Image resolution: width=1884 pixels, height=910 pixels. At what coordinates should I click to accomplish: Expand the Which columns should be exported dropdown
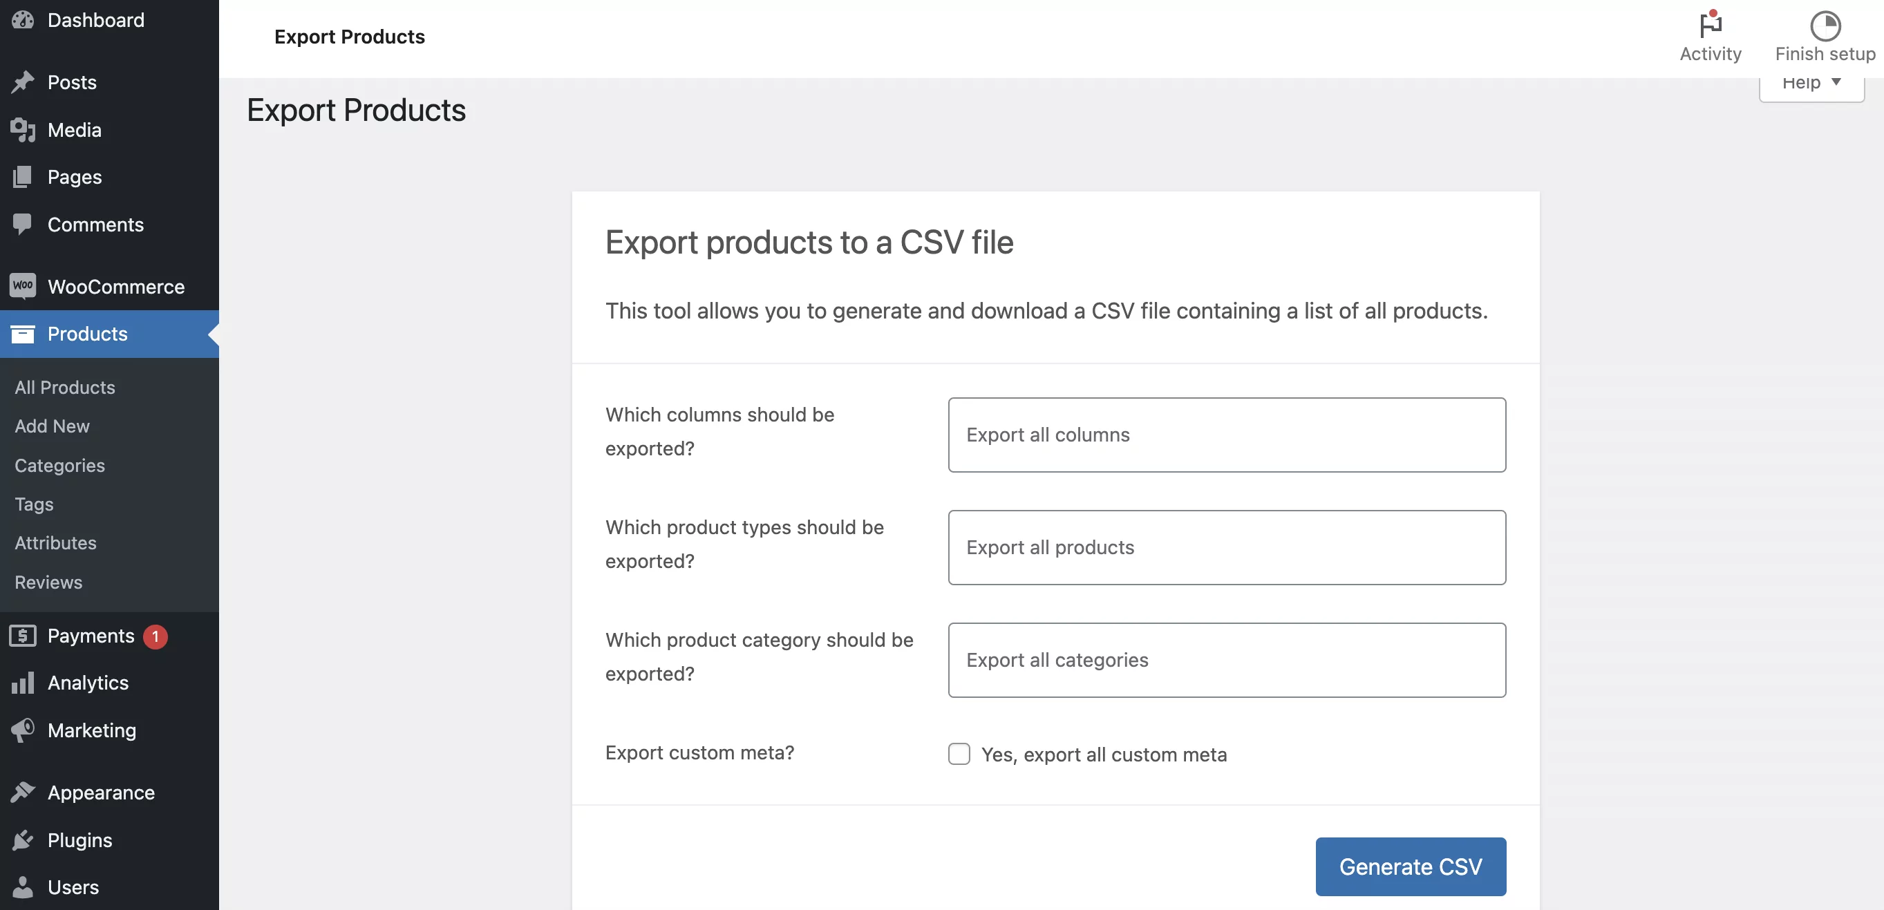pos(1227,435)
